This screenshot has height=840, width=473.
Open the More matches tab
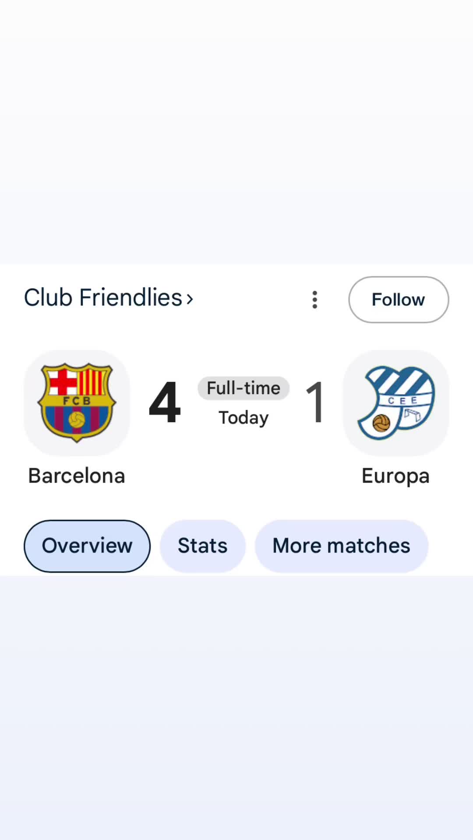click(342, 546)
